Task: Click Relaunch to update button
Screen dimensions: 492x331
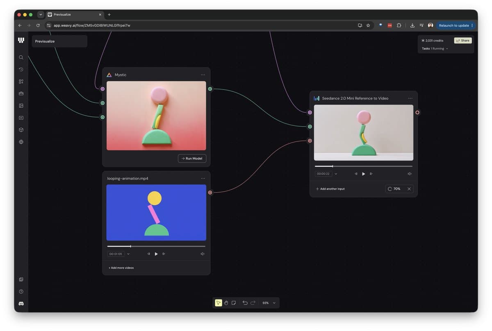Action: (x=453, y=25)
